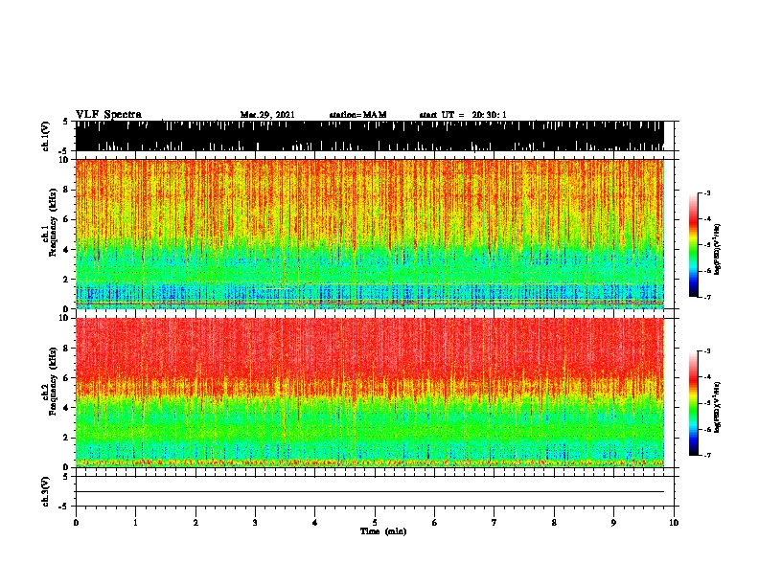Screen dimensions: 759x586
Task: Click time axis tick label "7"
Action: click(494, 523)
